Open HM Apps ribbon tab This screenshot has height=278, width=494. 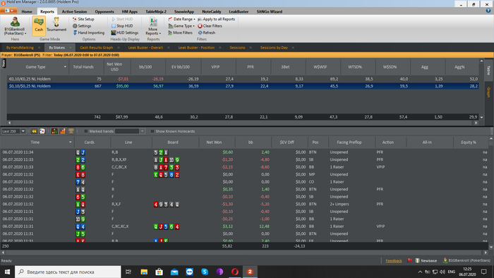coord(129,12)
